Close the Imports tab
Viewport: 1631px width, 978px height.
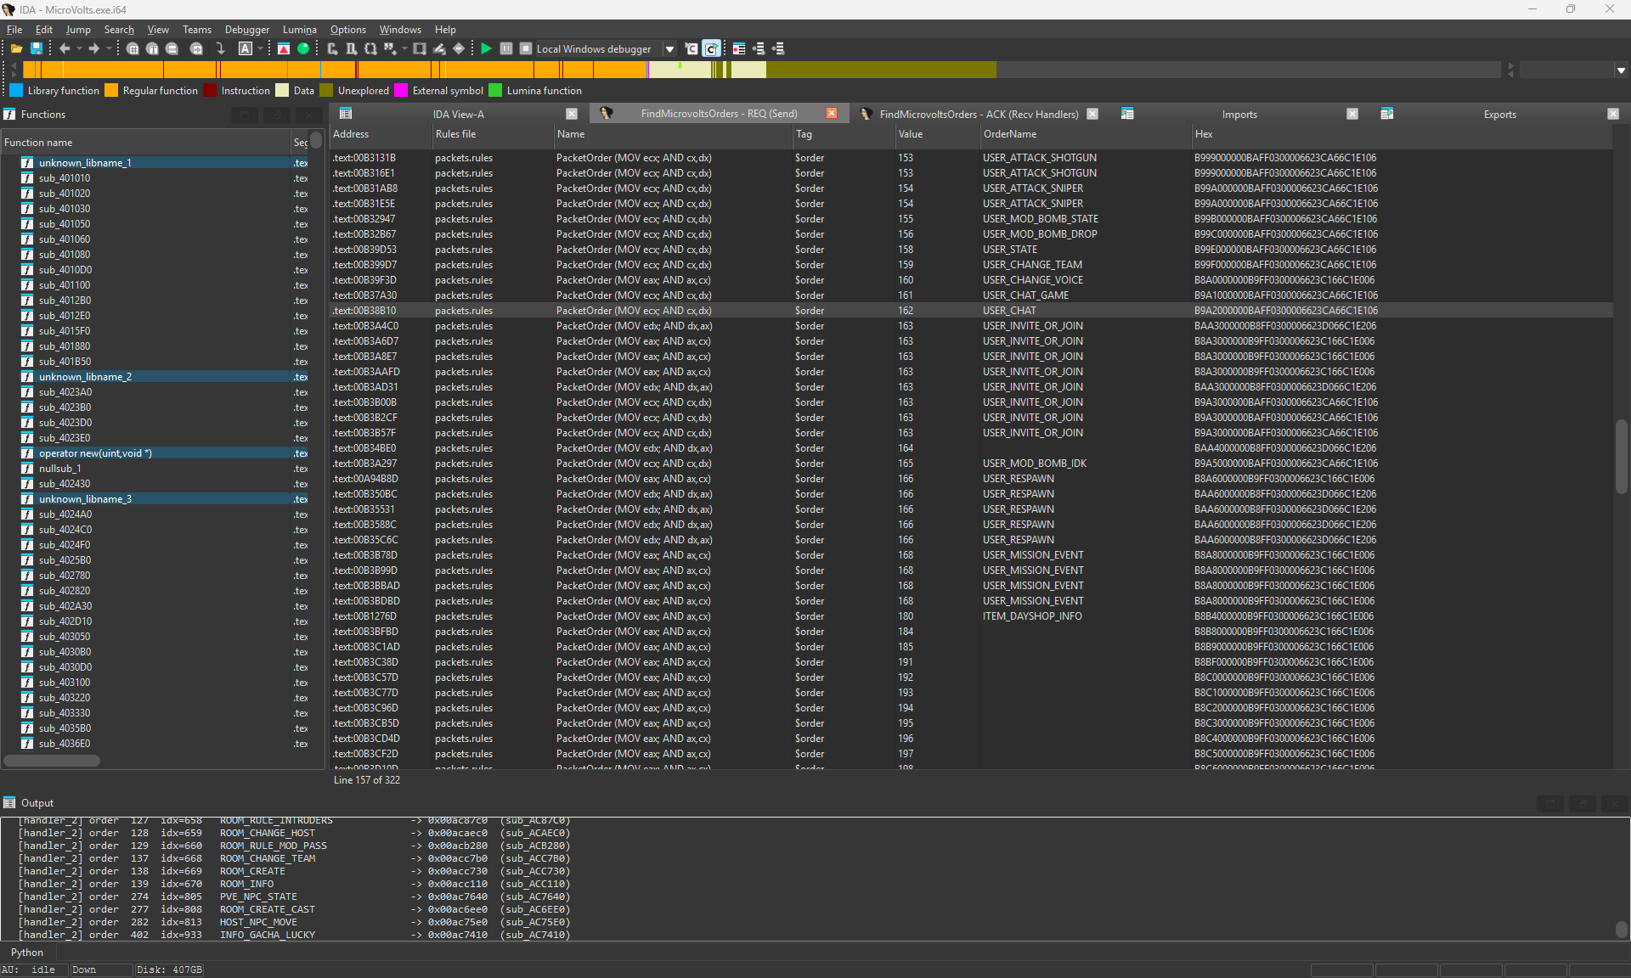(x=1352, y=115)
